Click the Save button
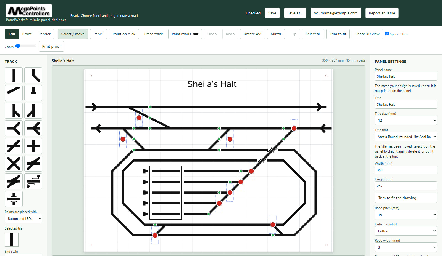Viewport: 442px width, 256px height. tap(272, 13)
